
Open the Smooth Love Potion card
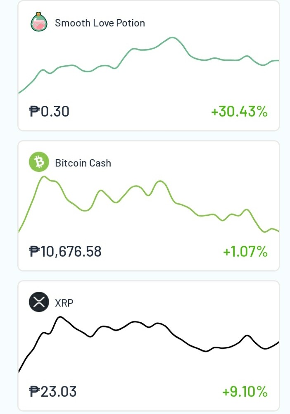tap(149, 66)
